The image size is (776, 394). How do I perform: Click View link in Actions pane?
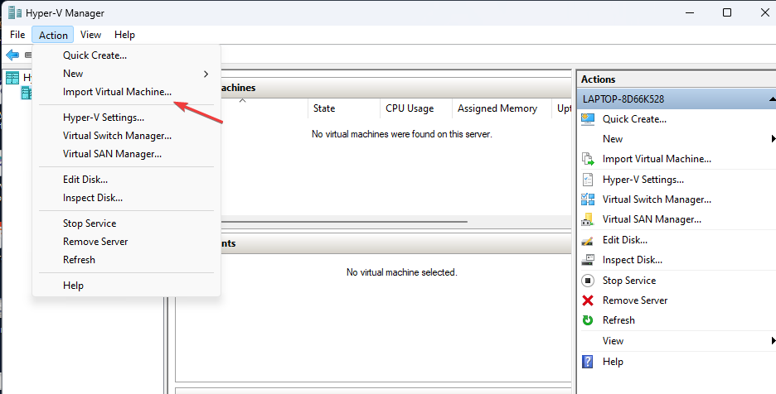pyautogui.click(x=613, y=340)
